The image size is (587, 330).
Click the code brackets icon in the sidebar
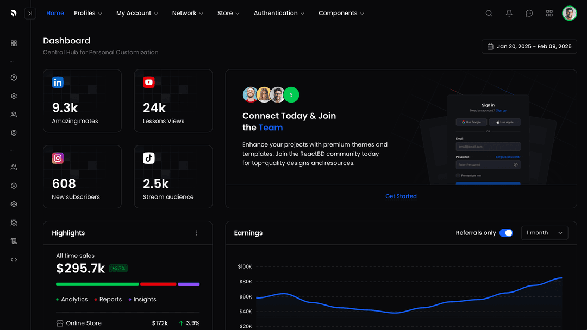click(14, 259)
